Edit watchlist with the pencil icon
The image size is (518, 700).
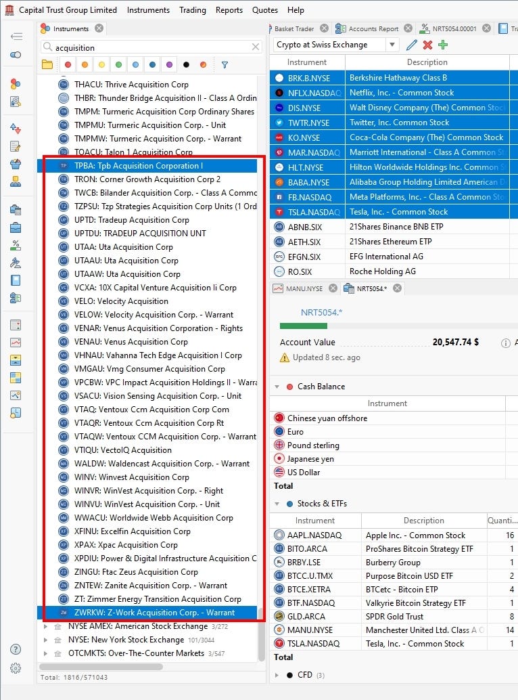[411, 45]
